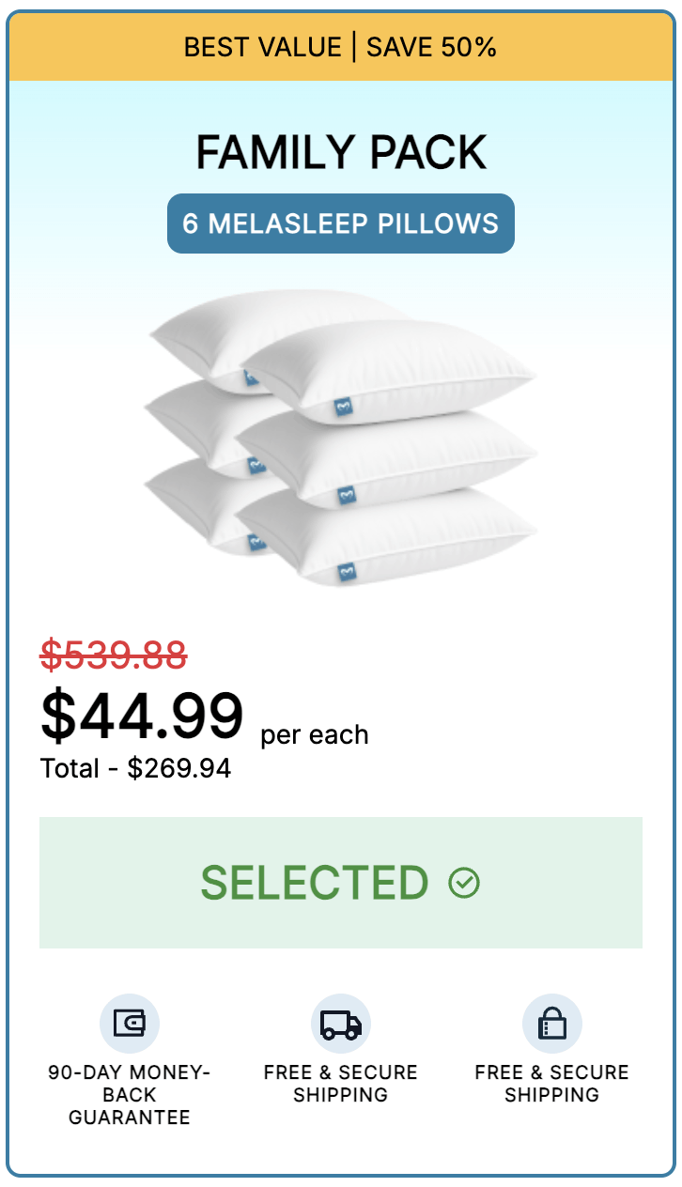The image size is (682, 1187).
Task: Expand the FREE & SECURE SHIPPING section
Action: pos(340,1083)
